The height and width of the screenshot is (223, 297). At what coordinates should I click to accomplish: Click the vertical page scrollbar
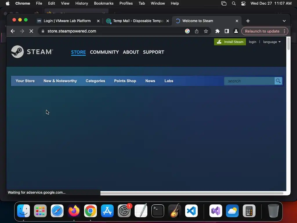coord(289,44)
